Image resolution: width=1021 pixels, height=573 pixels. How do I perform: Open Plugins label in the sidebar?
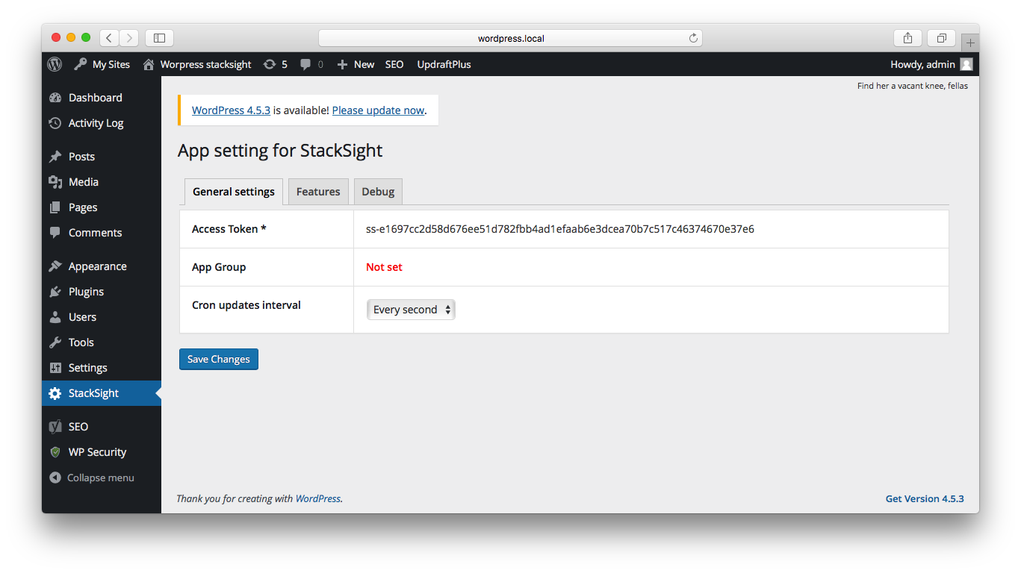pyautogui.click(x=87, y=292)
